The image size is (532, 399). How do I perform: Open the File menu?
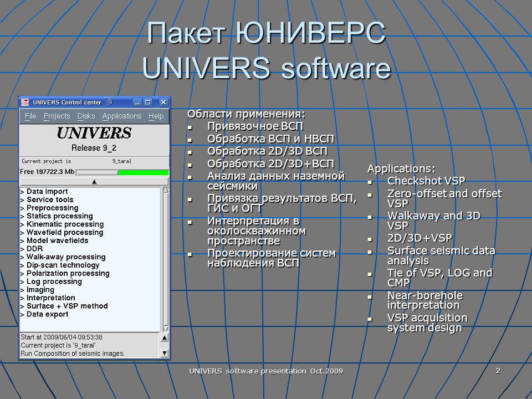(x=30, y=116)
